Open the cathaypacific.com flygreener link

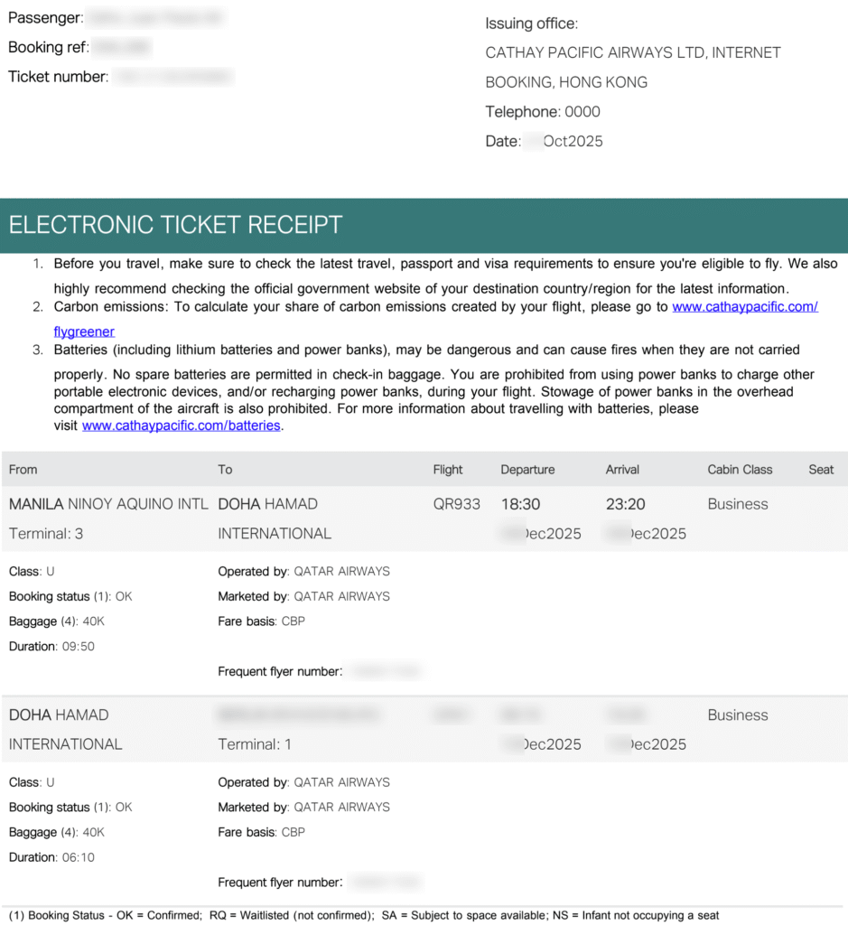[745, 307]
